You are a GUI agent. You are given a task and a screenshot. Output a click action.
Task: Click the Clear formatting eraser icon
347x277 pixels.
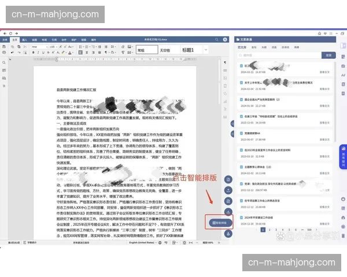pyautogui.click(x=123, y=47)
